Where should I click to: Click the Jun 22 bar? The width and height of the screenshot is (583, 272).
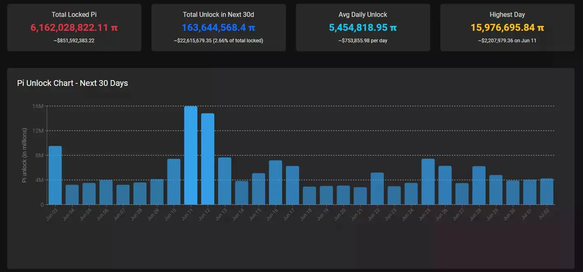coord(377,189)
